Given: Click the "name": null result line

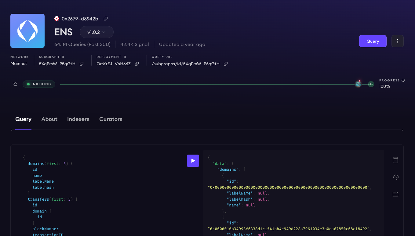Looking at the screenshot, I should tap(241, 205).
